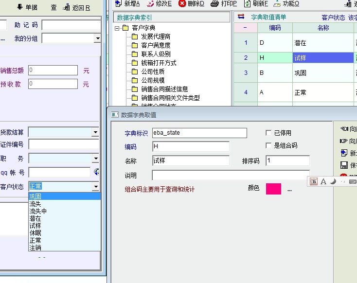Check the 是组合码 checkbox
Image resolution: width=357 pixels, height=283 pixels.
268,145
